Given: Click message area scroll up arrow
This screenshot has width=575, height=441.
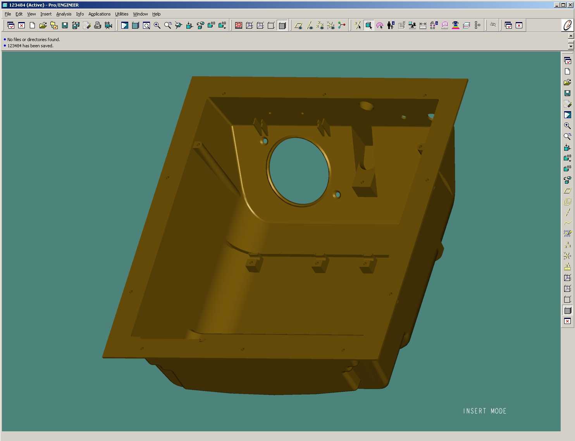Looking at the screenshot, I should [571, 35].
